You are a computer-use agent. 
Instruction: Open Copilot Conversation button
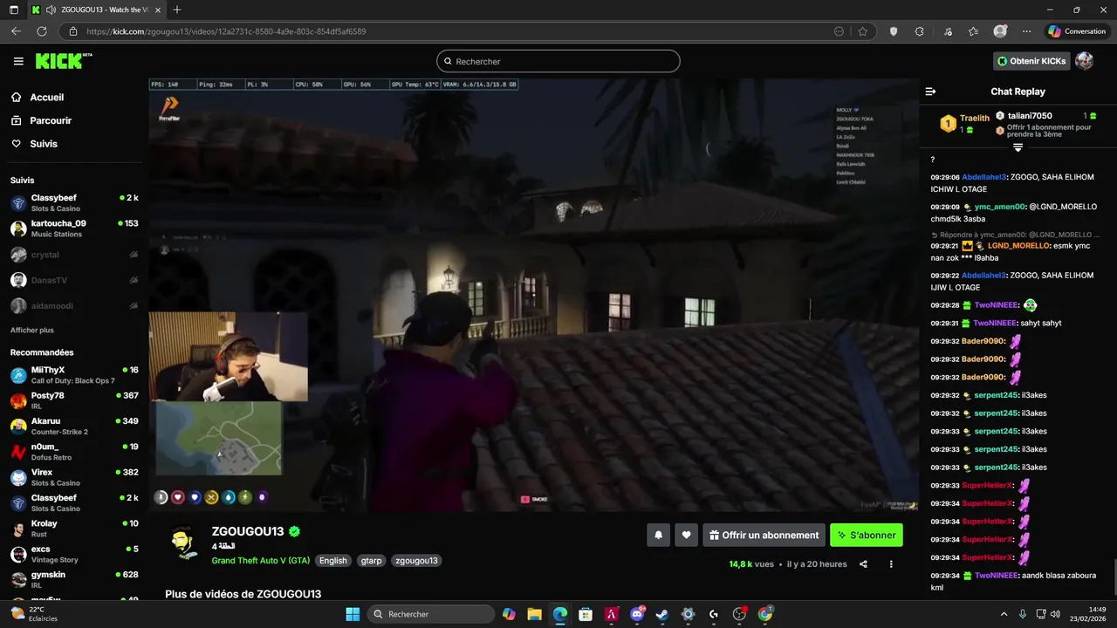click(1077, 31)
